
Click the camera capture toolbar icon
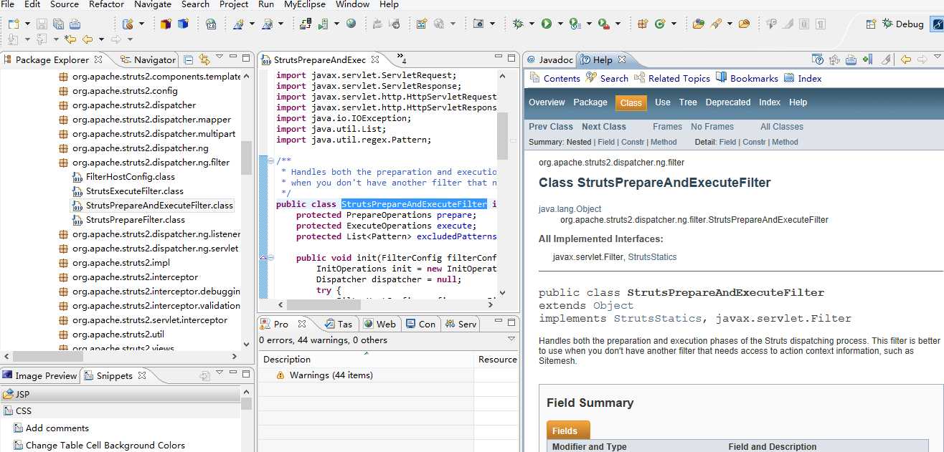pyautogui.click(x=478, y=24)
